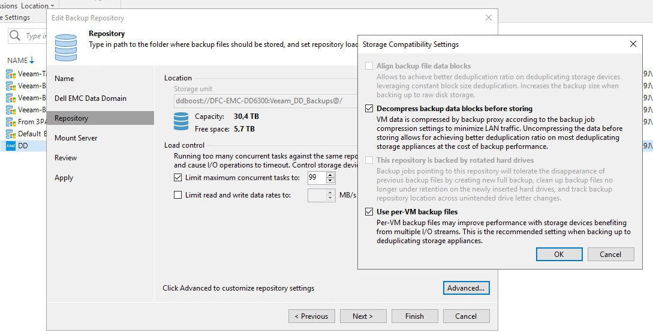Uncheck Decompress backup data blocks before storing
The image size is (653, 335).
click(369, 109)
